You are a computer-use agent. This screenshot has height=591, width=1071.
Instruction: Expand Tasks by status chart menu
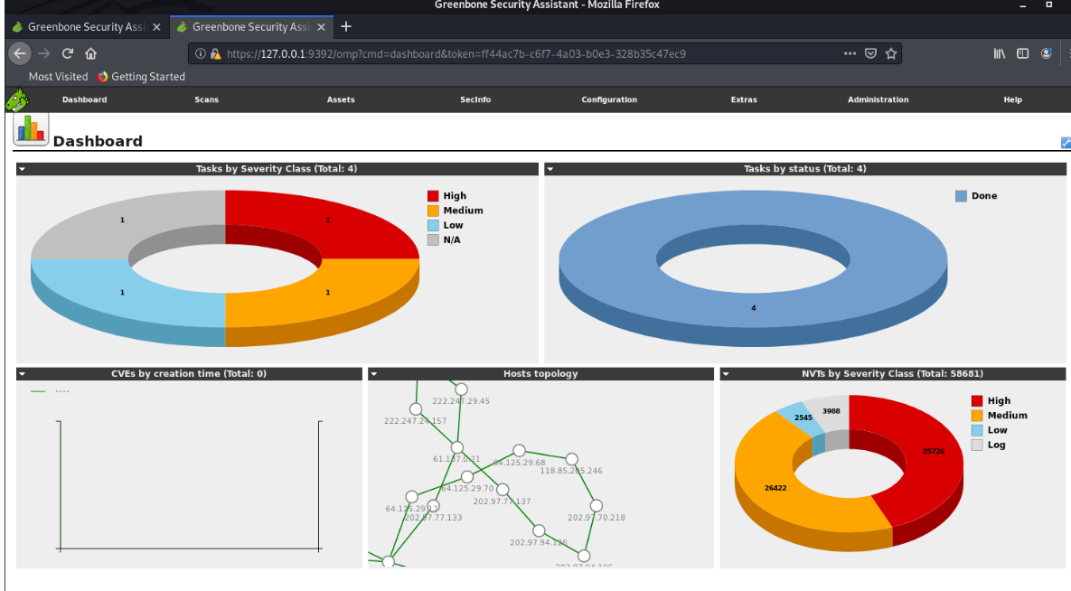pyautogui.click(x=550, y=169)
